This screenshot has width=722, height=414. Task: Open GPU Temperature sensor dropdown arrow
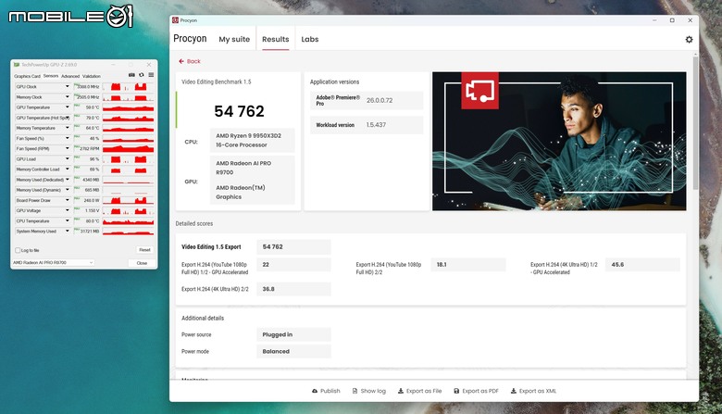(68, 107)
